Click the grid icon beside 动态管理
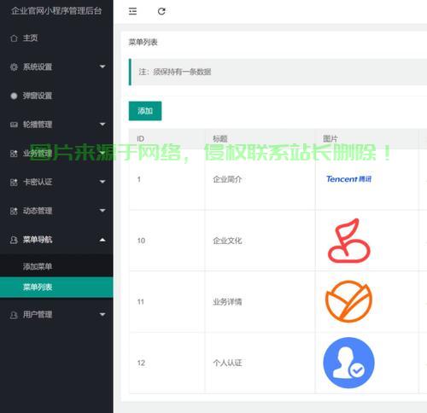The height and width of the screenshot is (413, 427). tap(14, 211)
